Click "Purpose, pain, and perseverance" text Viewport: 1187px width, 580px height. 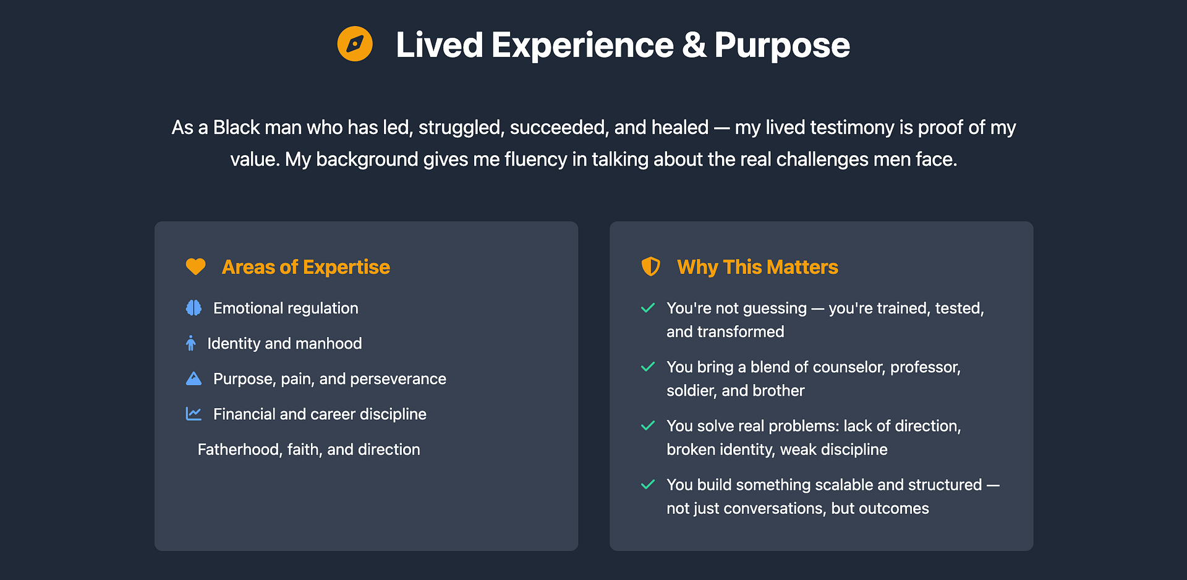pos(330,379)
